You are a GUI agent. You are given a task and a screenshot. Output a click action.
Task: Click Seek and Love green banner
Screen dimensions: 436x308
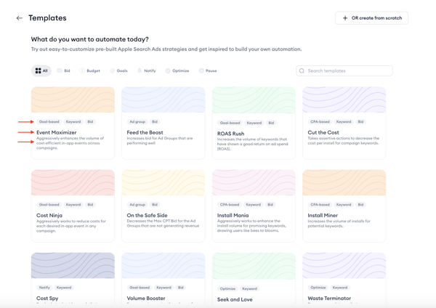coord(254,266)
